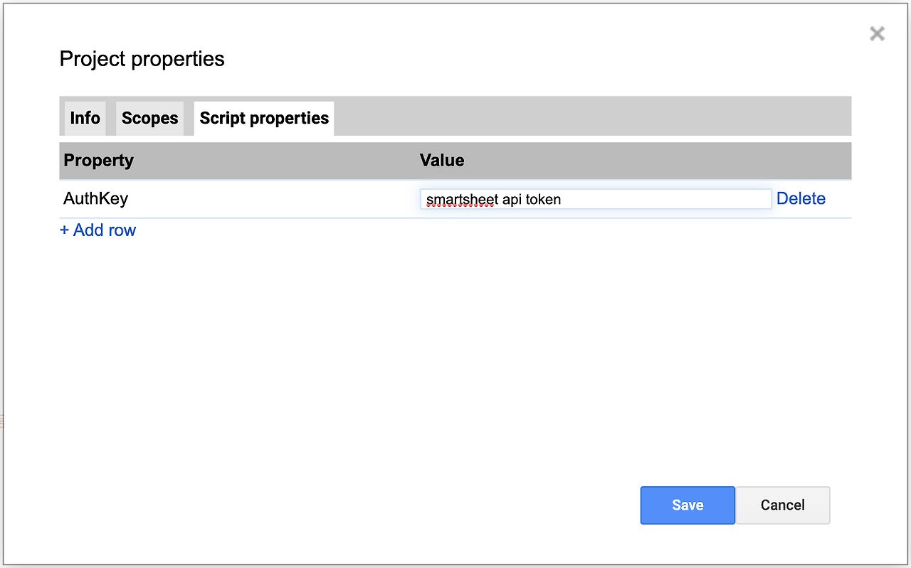Add a new property row

point(98,230)
